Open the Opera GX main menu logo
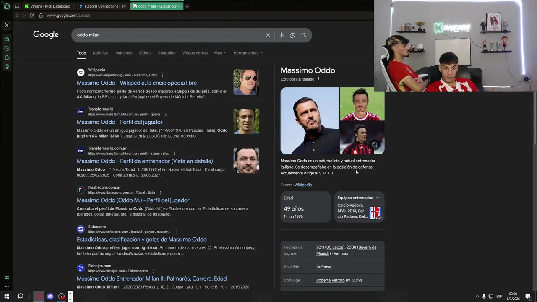 coord(7,6)
